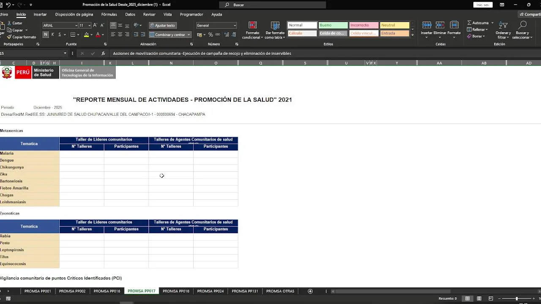
Task: Open Ordenar y filtrar icon
Action: pyautogui.click(x=503, y=25)
